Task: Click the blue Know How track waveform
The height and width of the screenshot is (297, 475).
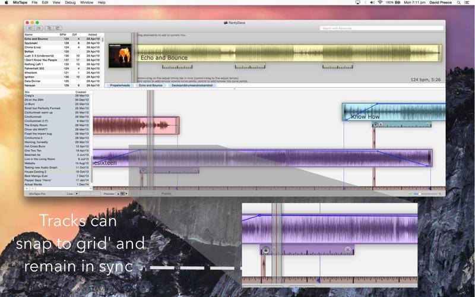Action: pyautogui.click(x=394, y=112)
